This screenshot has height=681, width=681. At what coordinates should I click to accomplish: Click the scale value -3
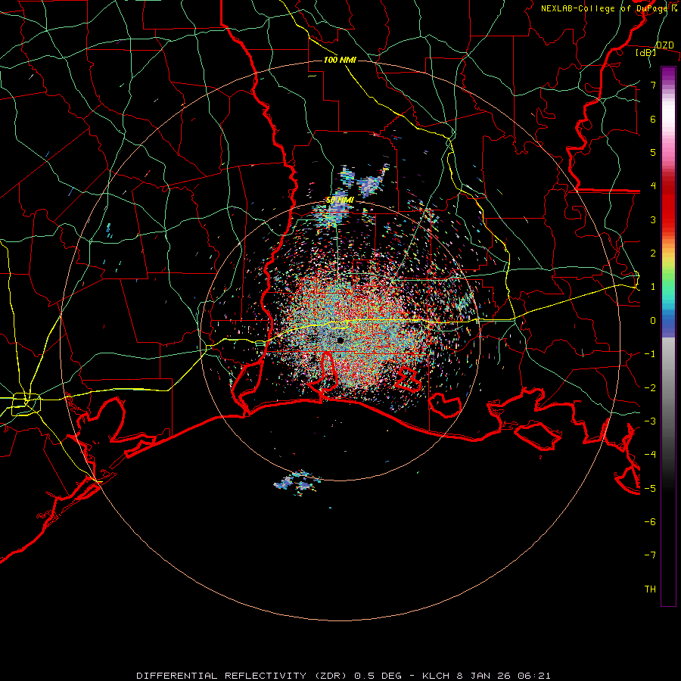coord(650,421)
